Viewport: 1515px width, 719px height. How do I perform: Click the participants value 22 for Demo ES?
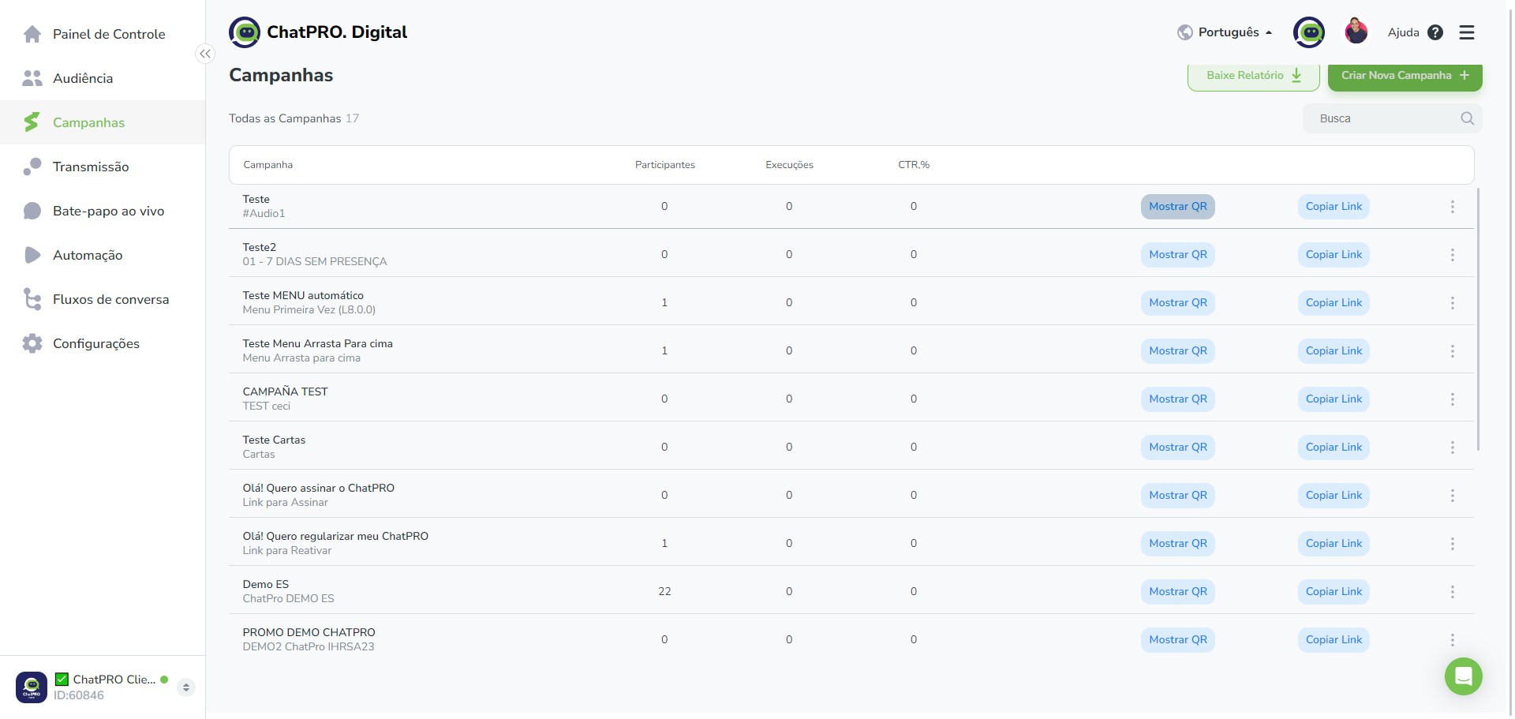[x=664, y=592]
